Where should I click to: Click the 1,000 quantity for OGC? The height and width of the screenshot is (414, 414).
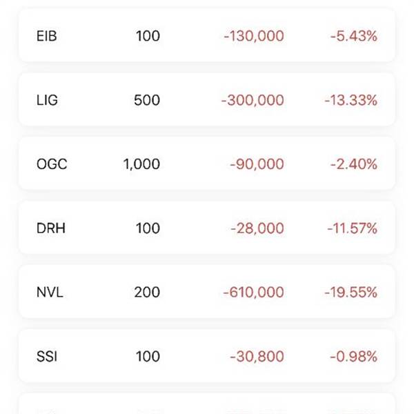tap(141, 164)
